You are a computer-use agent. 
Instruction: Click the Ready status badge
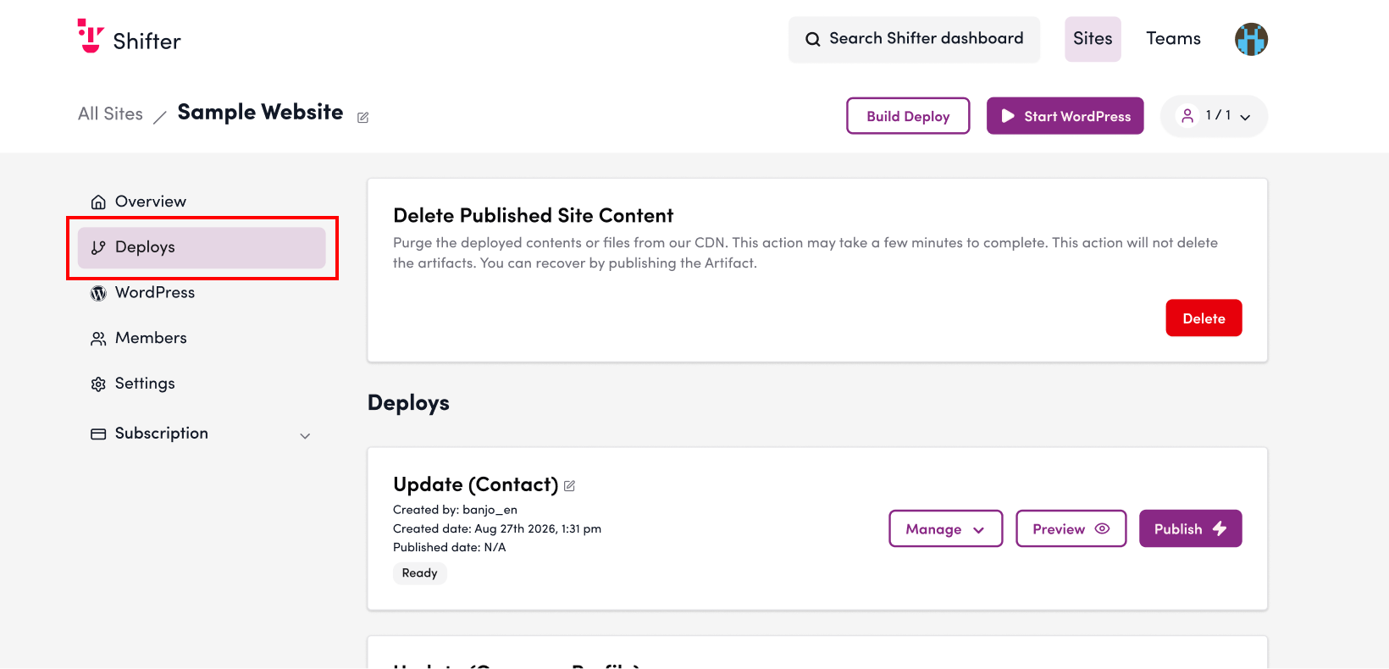coord(419,573)
